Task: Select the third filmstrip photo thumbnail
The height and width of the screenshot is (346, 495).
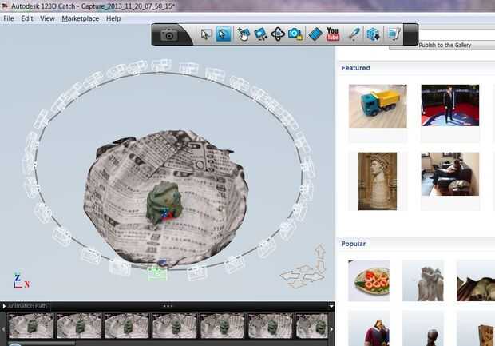Action: 127,326
